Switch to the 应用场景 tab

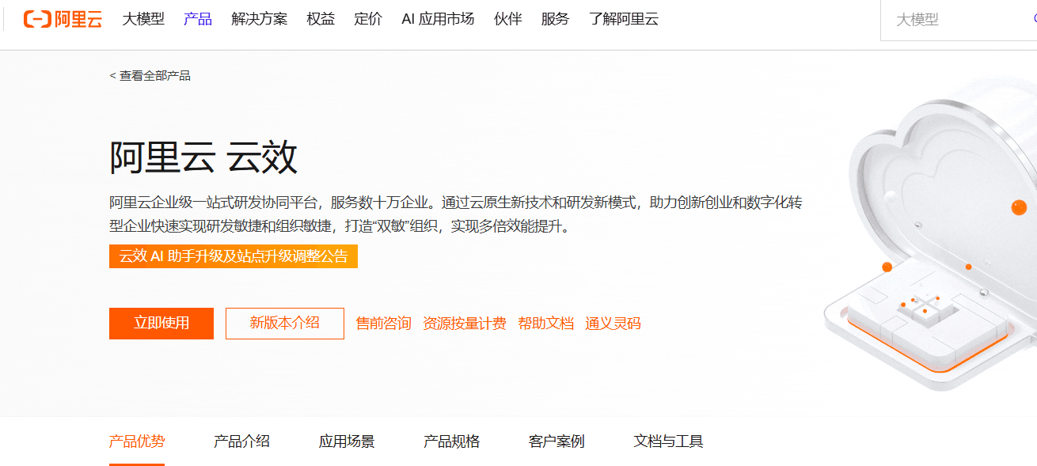click(347, 441)
